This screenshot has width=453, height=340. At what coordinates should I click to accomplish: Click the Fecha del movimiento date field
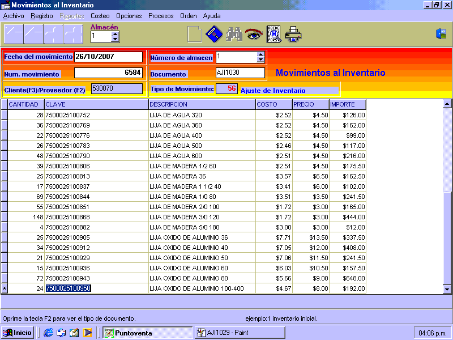point(108,57)
